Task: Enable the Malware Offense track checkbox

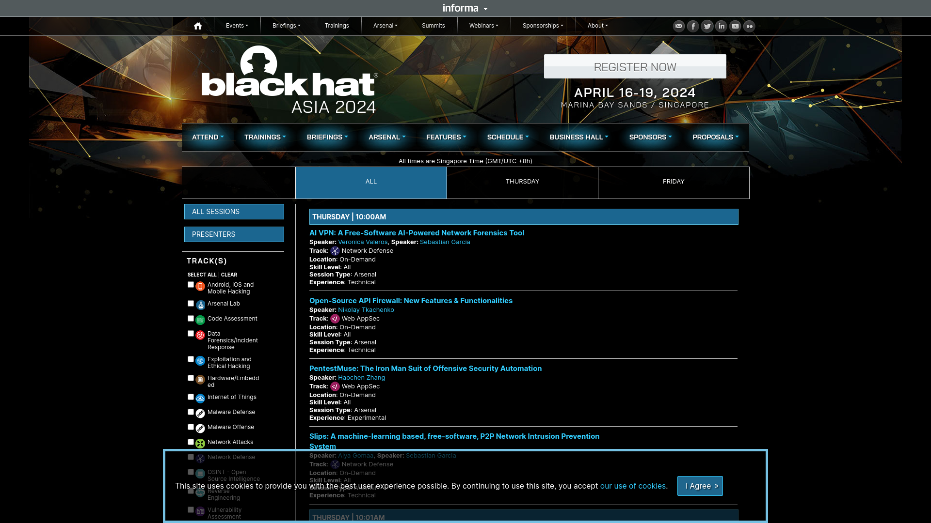Action: [191, 427]
